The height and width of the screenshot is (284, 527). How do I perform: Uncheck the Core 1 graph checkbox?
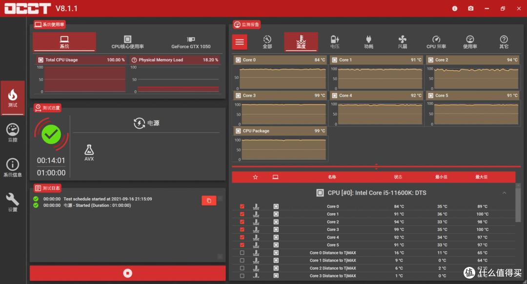[242, 214]
